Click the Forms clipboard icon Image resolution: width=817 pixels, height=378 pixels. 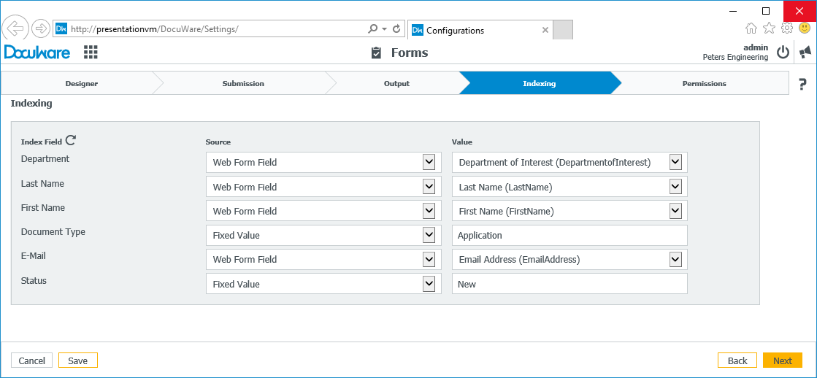(x=376, y=53)
